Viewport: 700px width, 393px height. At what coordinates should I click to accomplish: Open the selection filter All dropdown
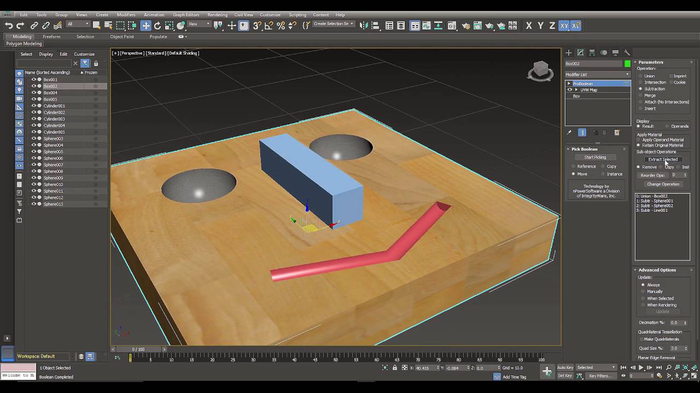click(x=77, y=24)
